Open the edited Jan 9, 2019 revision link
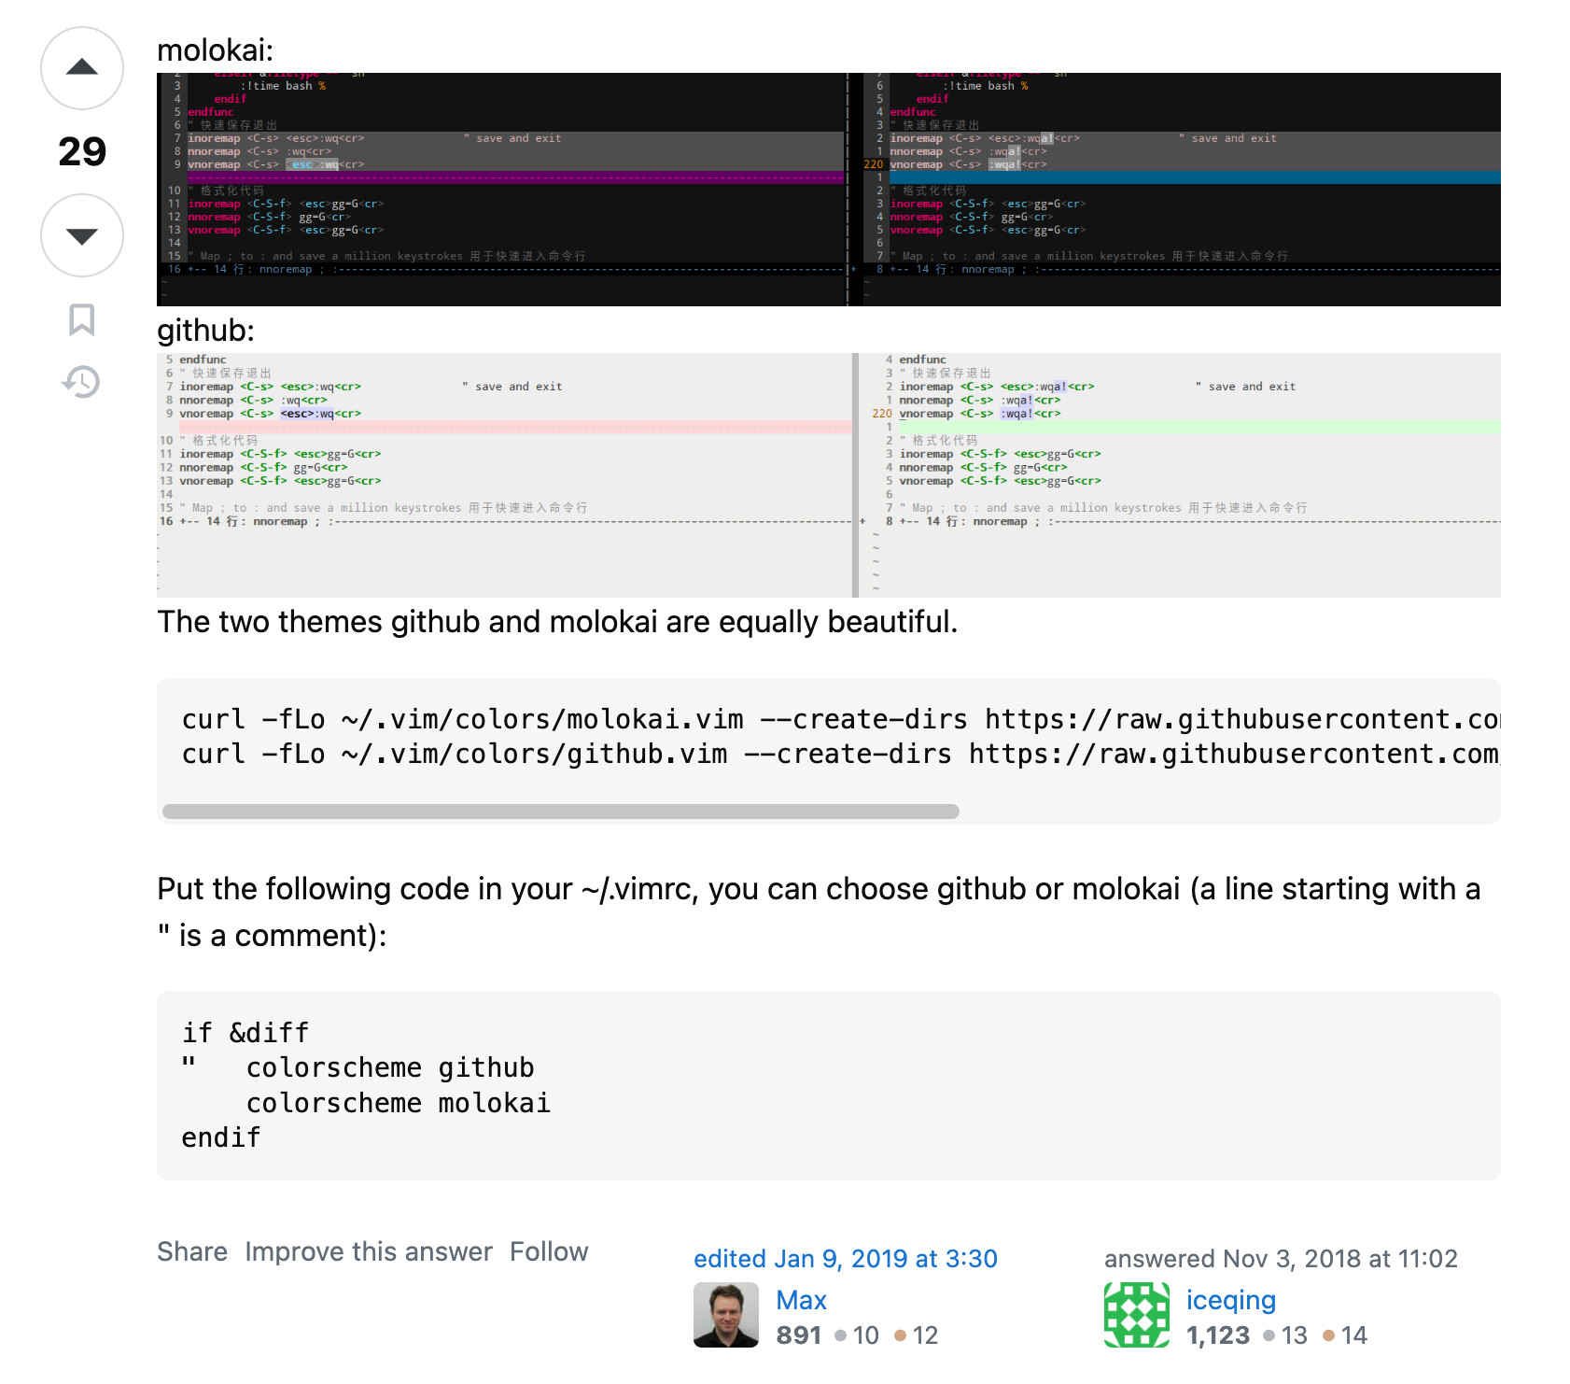1570x1384 pixels. click(845, 1259)
